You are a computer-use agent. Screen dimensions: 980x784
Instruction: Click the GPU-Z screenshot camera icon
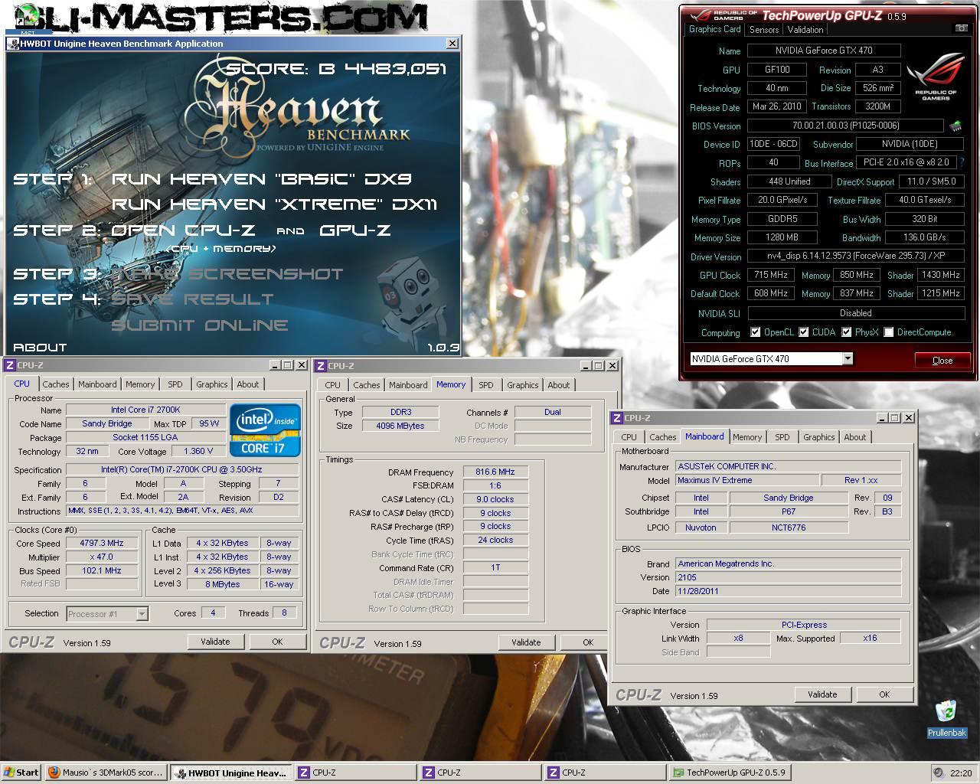tap(961, 29)
